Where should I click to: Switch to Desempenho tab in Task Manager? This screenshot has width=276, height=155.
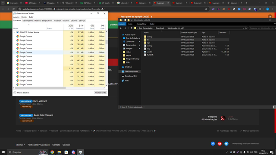28,21
